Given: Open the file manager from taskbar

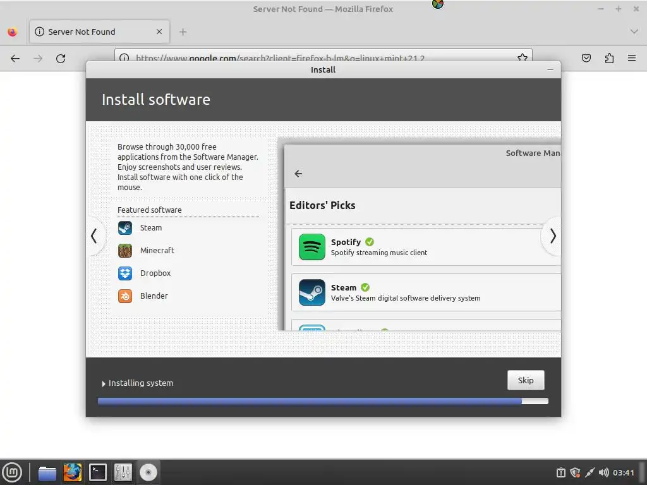Looking at the screenshot, I should tap(47, 472).
